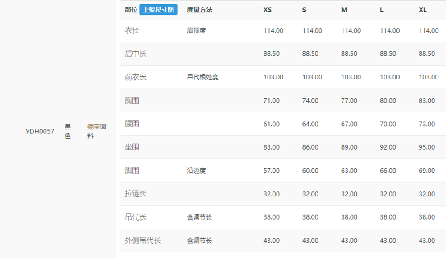
Task: Click the 胸围 M value 77.00
Action: (x=349, y=100)
